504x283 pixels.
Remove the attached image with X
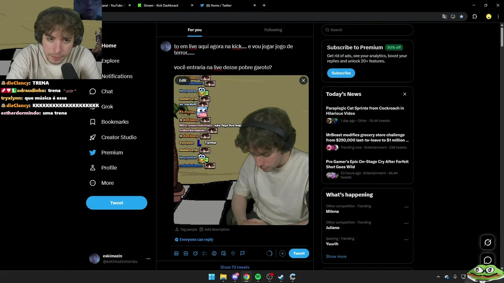point(303,80)
